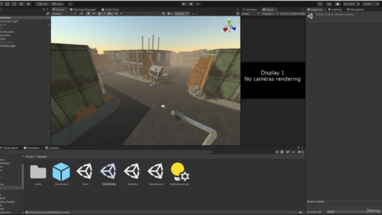Open the Account dropdown

(352, 4)
